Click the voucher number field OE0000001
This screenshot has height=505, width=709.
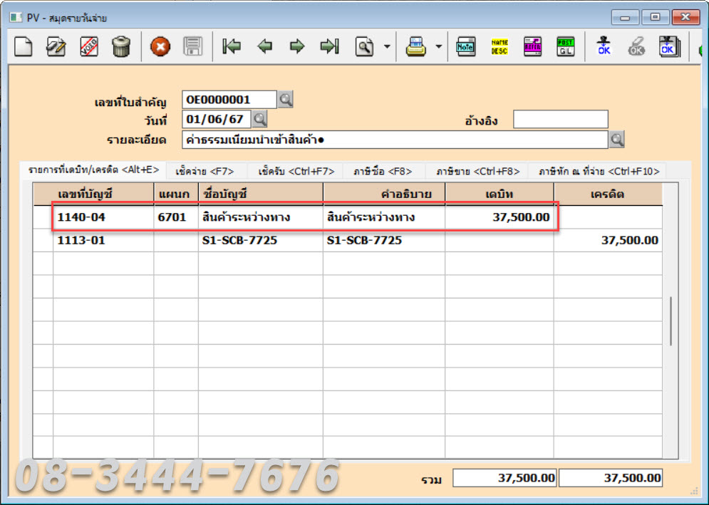coord(229,100)
